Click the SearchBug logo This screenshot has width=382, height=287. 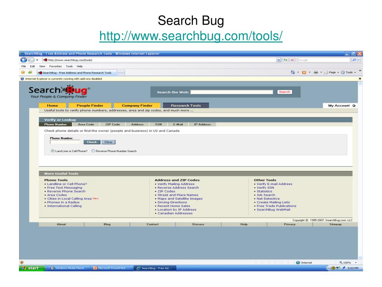(x=59, y=92)
